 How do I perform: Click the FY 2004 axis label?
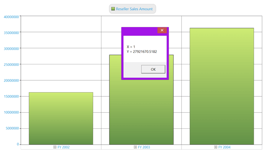coord(224,147)
